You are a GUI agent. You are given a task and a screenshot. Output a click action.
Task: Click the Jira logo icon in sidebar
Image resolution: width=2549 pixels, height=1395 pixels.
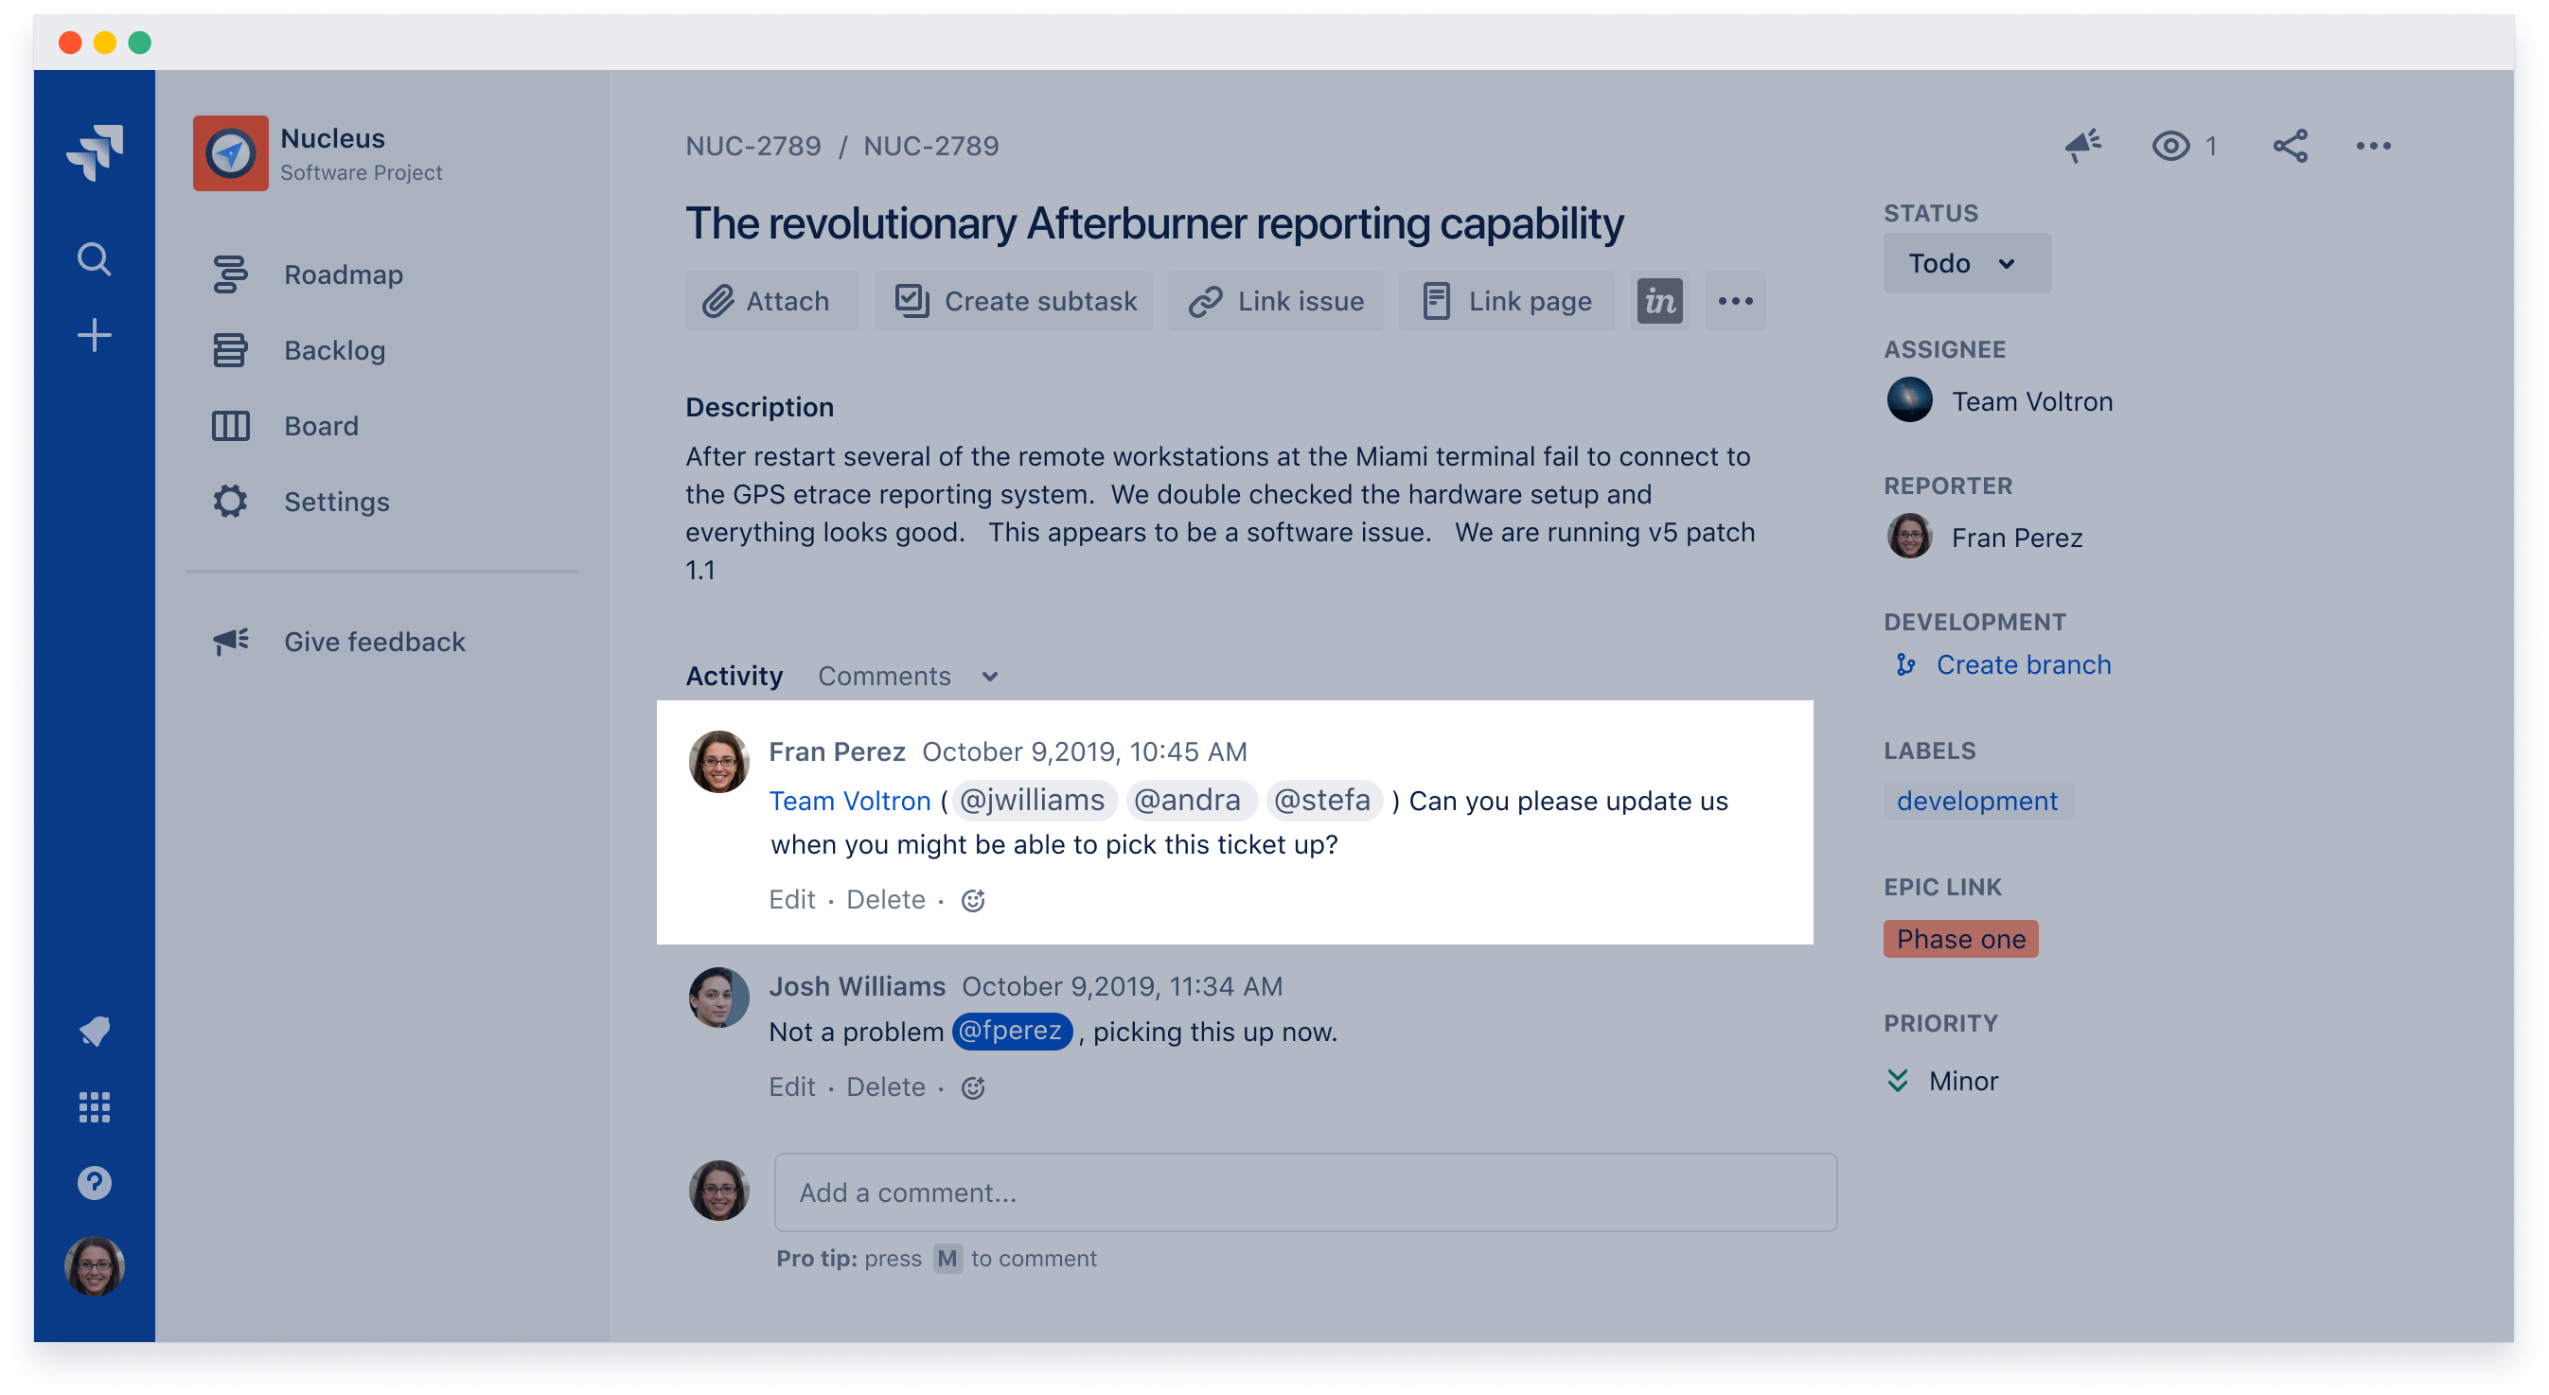95,151
